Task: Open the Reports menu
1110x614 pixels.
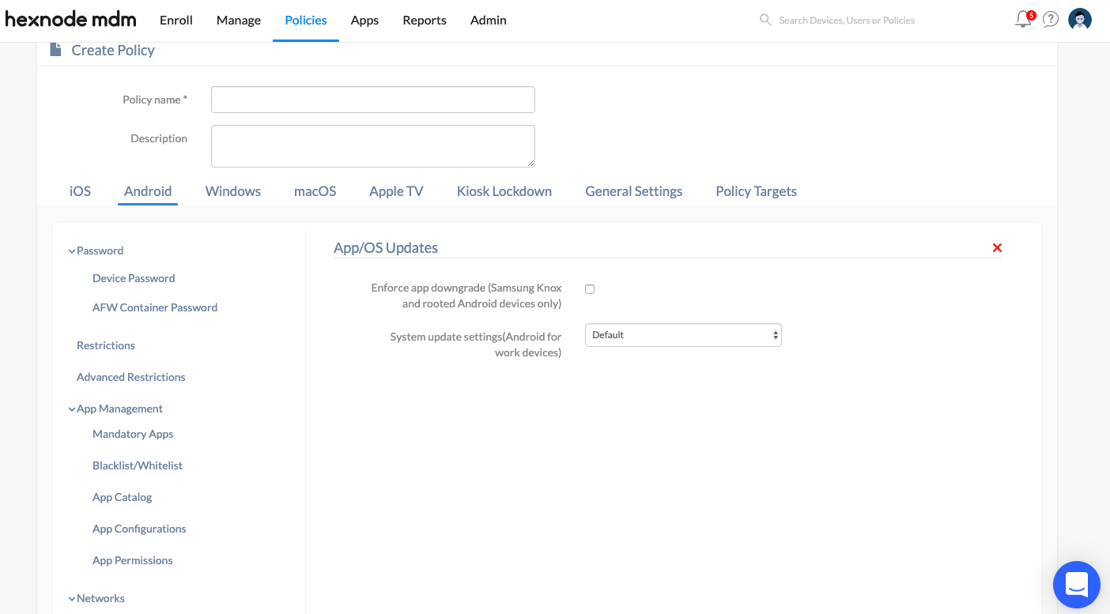Action: [425, 20]
